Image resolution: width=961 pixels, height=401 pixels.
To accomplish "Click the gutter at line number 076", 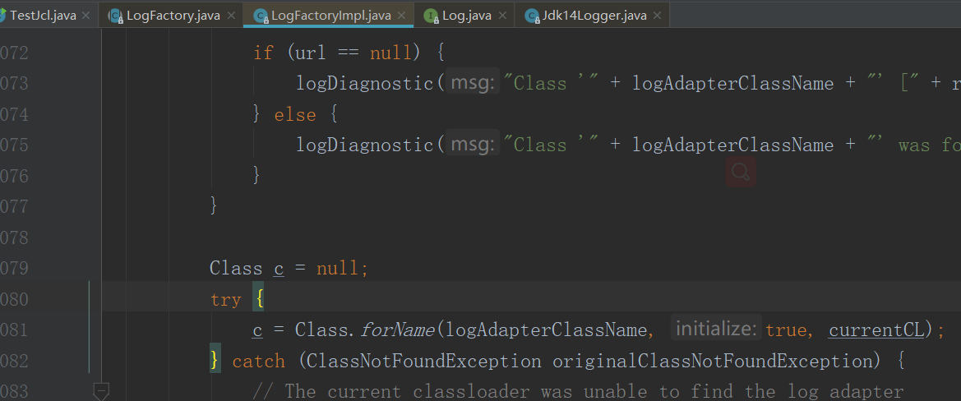I will [x=14, y=177].
